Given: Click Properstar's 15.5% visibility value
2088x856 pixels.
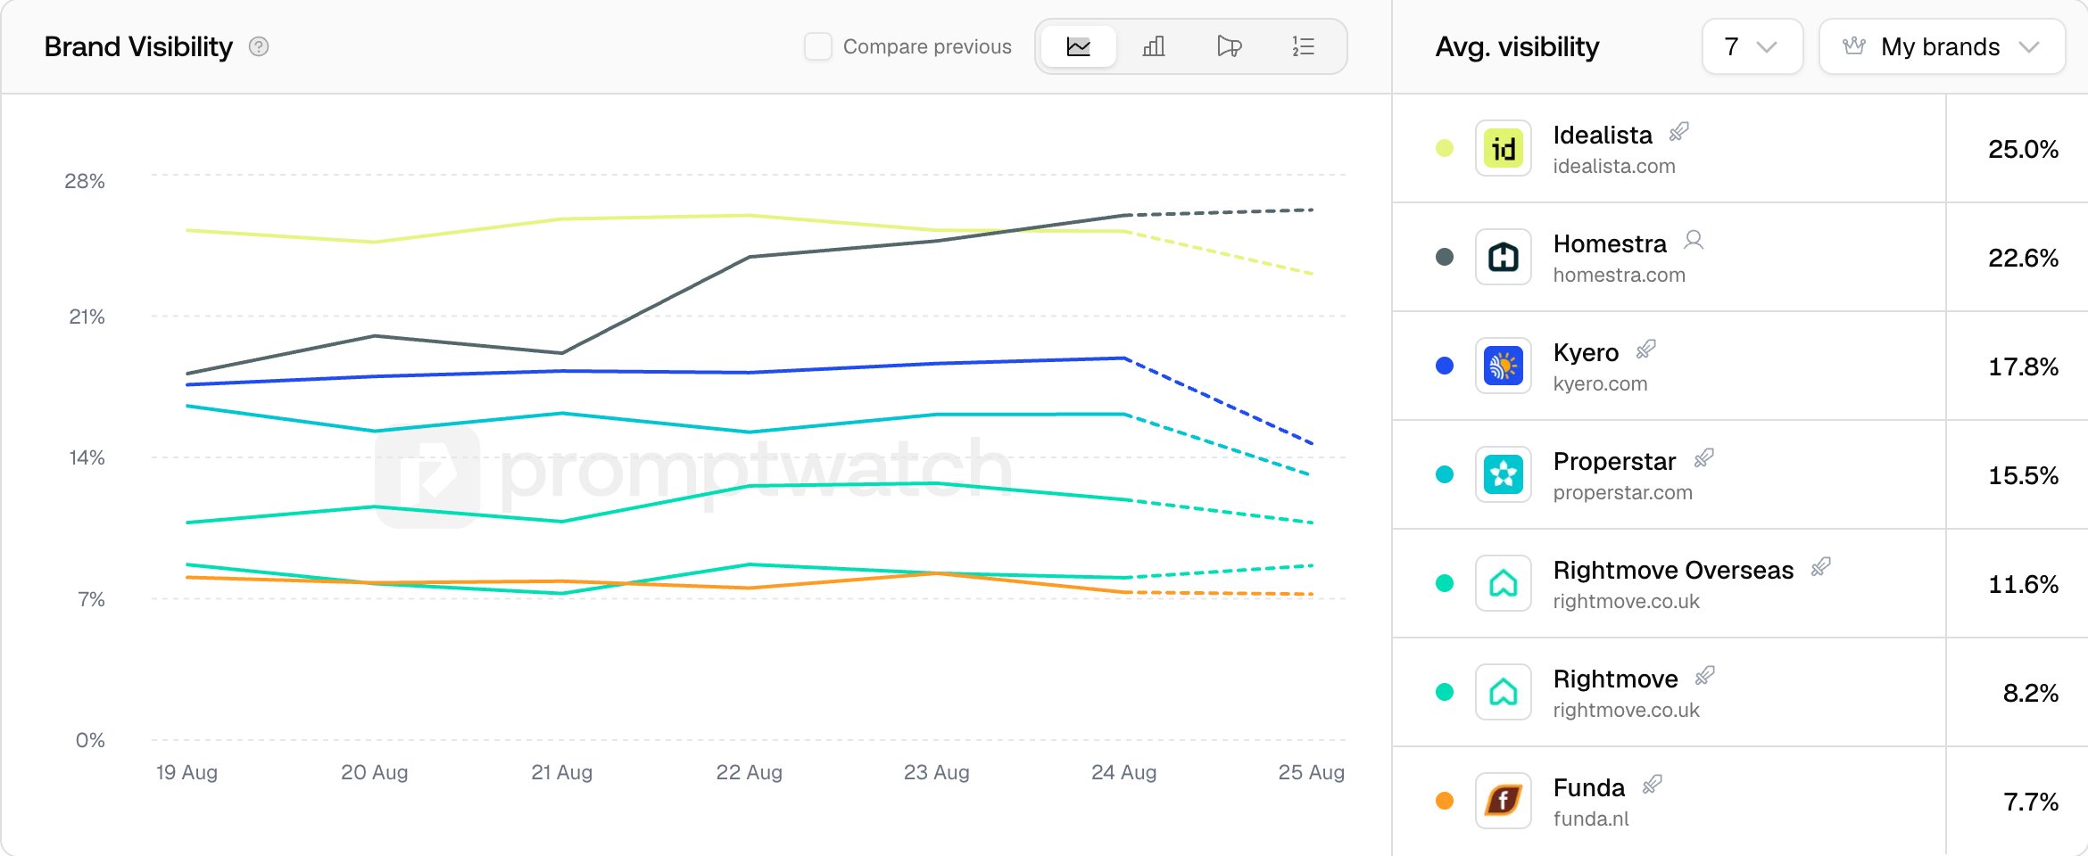Looking at the screenshot, I should (2023, 475).
